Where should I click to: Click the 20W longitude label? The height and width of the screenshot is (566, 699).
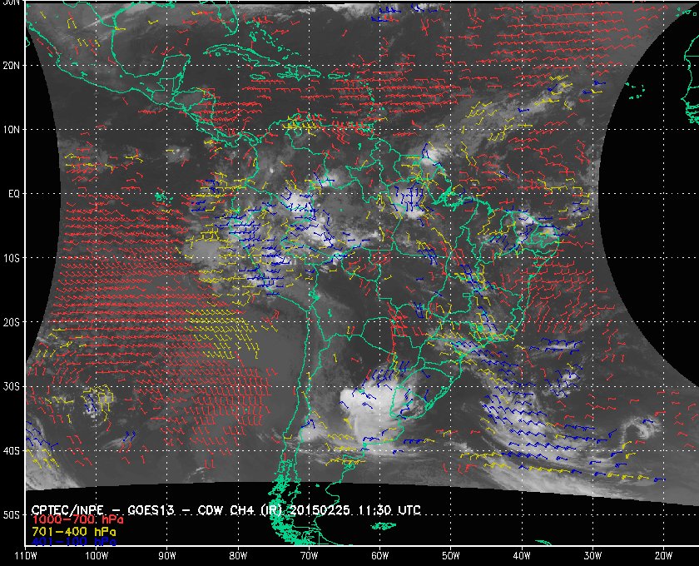tap(663, 555)
